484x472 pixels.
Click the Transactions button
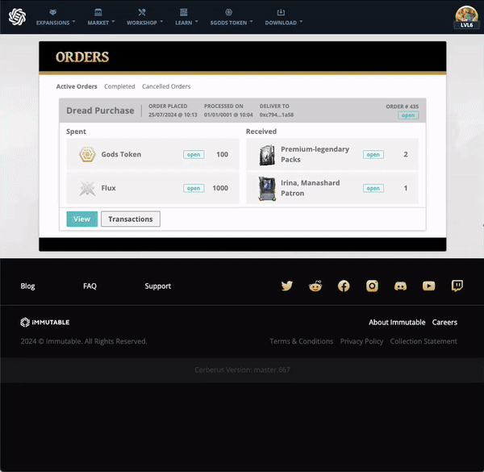131,219
